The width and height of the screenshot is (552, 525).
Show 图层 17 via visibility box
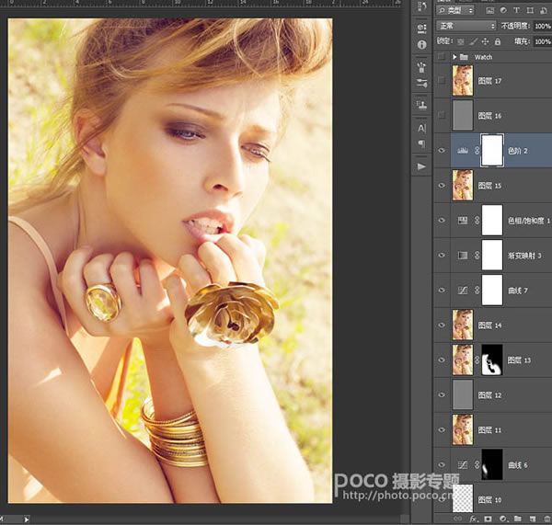441,80
